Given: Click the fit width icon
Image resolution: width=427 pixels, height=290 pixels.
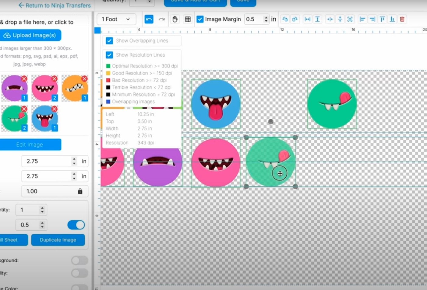Looking at the screenshot, I should pyautogui.click(x=308, y=19).
